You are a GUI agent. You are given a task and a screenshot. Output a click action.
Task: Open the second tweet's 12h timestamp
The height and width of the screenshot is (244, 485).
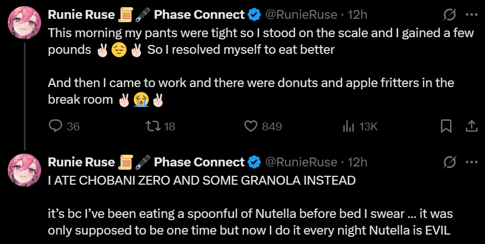(x=357, y=162)
